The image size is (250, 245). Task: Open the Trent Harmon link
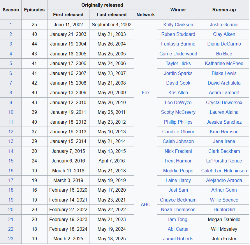pos(178,161)
